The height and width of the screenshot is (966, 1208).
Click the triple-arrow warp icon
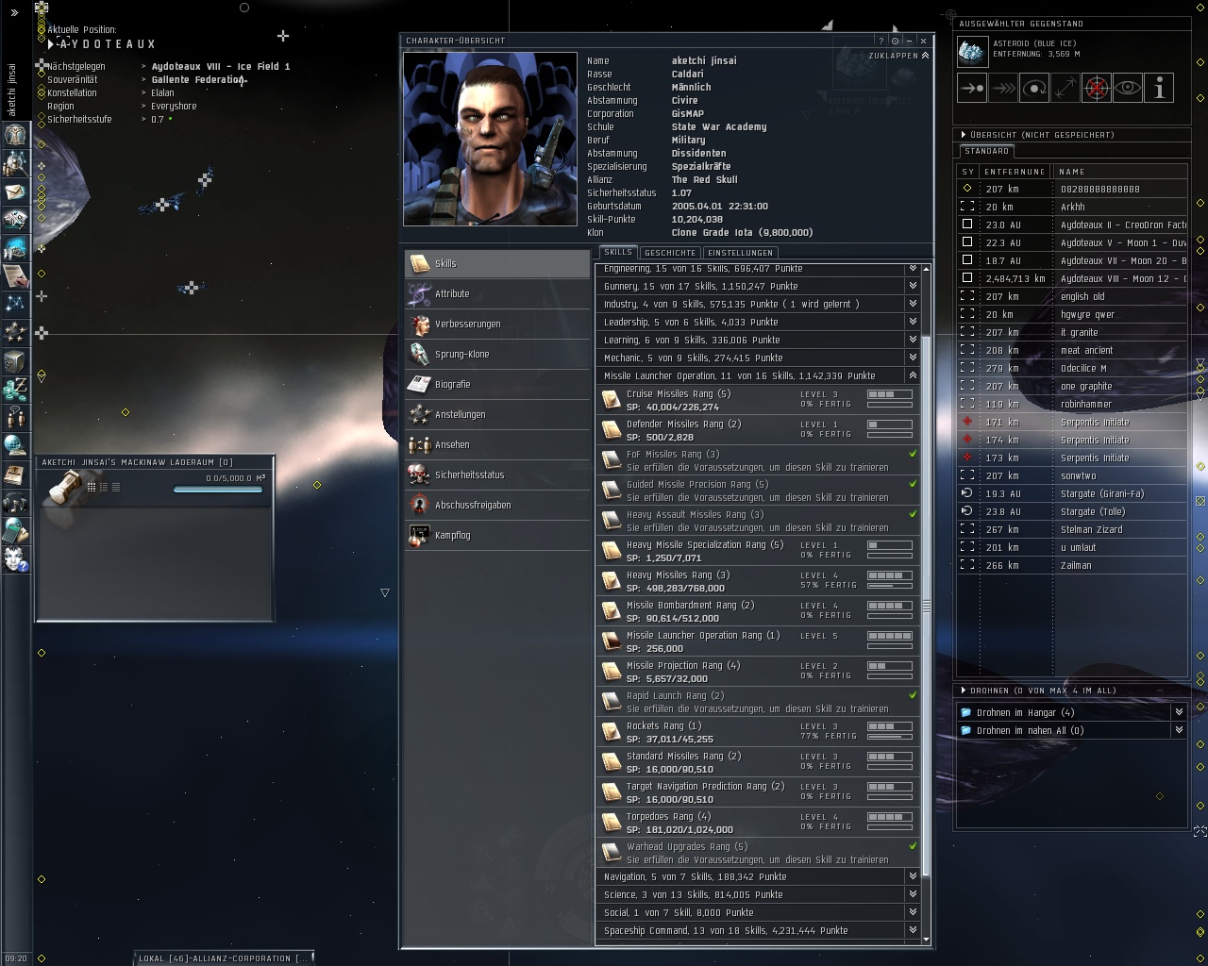[1003, 88]
